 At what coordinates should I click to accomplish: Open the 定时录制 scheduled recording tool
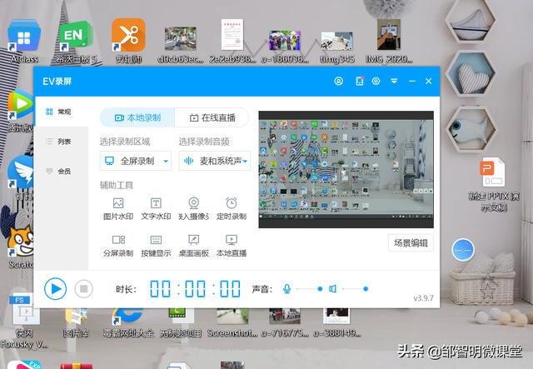(232, 208)
